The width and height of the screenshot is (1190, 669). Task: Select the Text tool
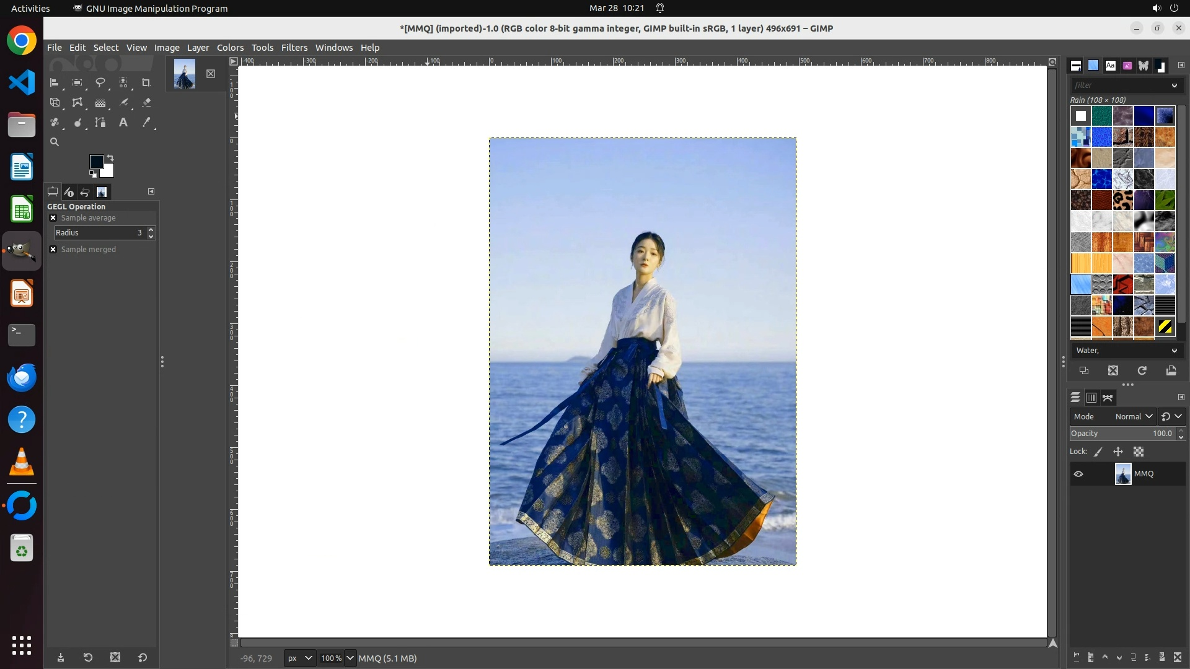[x=123, y=123]
